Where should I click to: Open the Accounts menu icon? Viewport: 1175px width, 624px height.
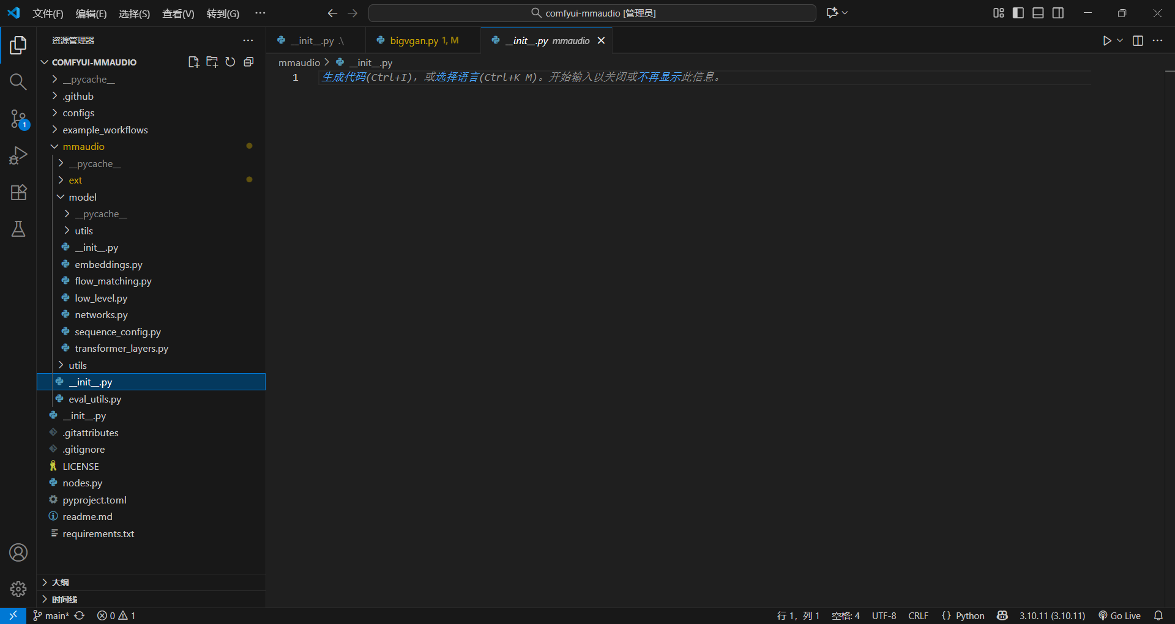point(18,552)
